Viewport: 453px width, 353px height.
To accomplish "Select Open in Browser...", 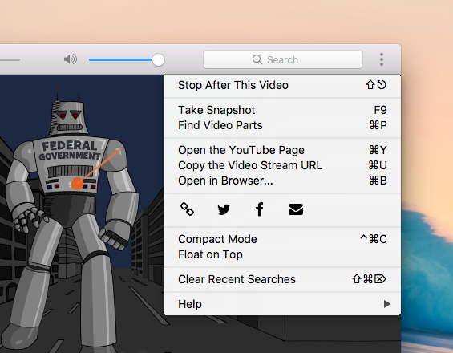I will tap(282, 181).
